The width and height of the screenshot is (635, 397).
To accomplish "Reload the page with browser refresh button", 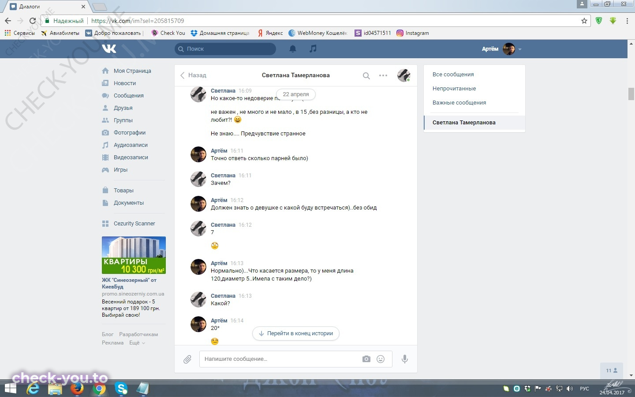I will (x=32, y=21).
